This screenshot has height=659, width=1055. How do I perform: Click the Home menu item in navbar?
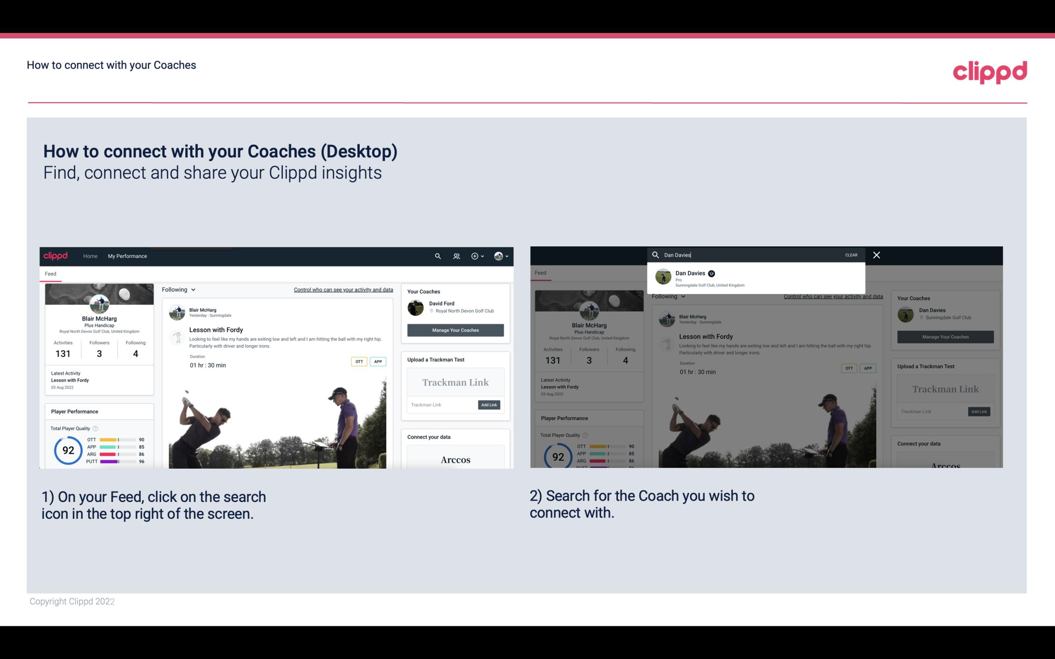point(90,256)
